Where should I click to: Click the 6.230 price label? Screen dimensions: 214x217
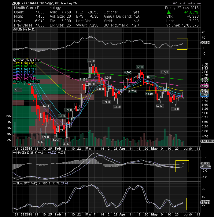pos(47,106)
